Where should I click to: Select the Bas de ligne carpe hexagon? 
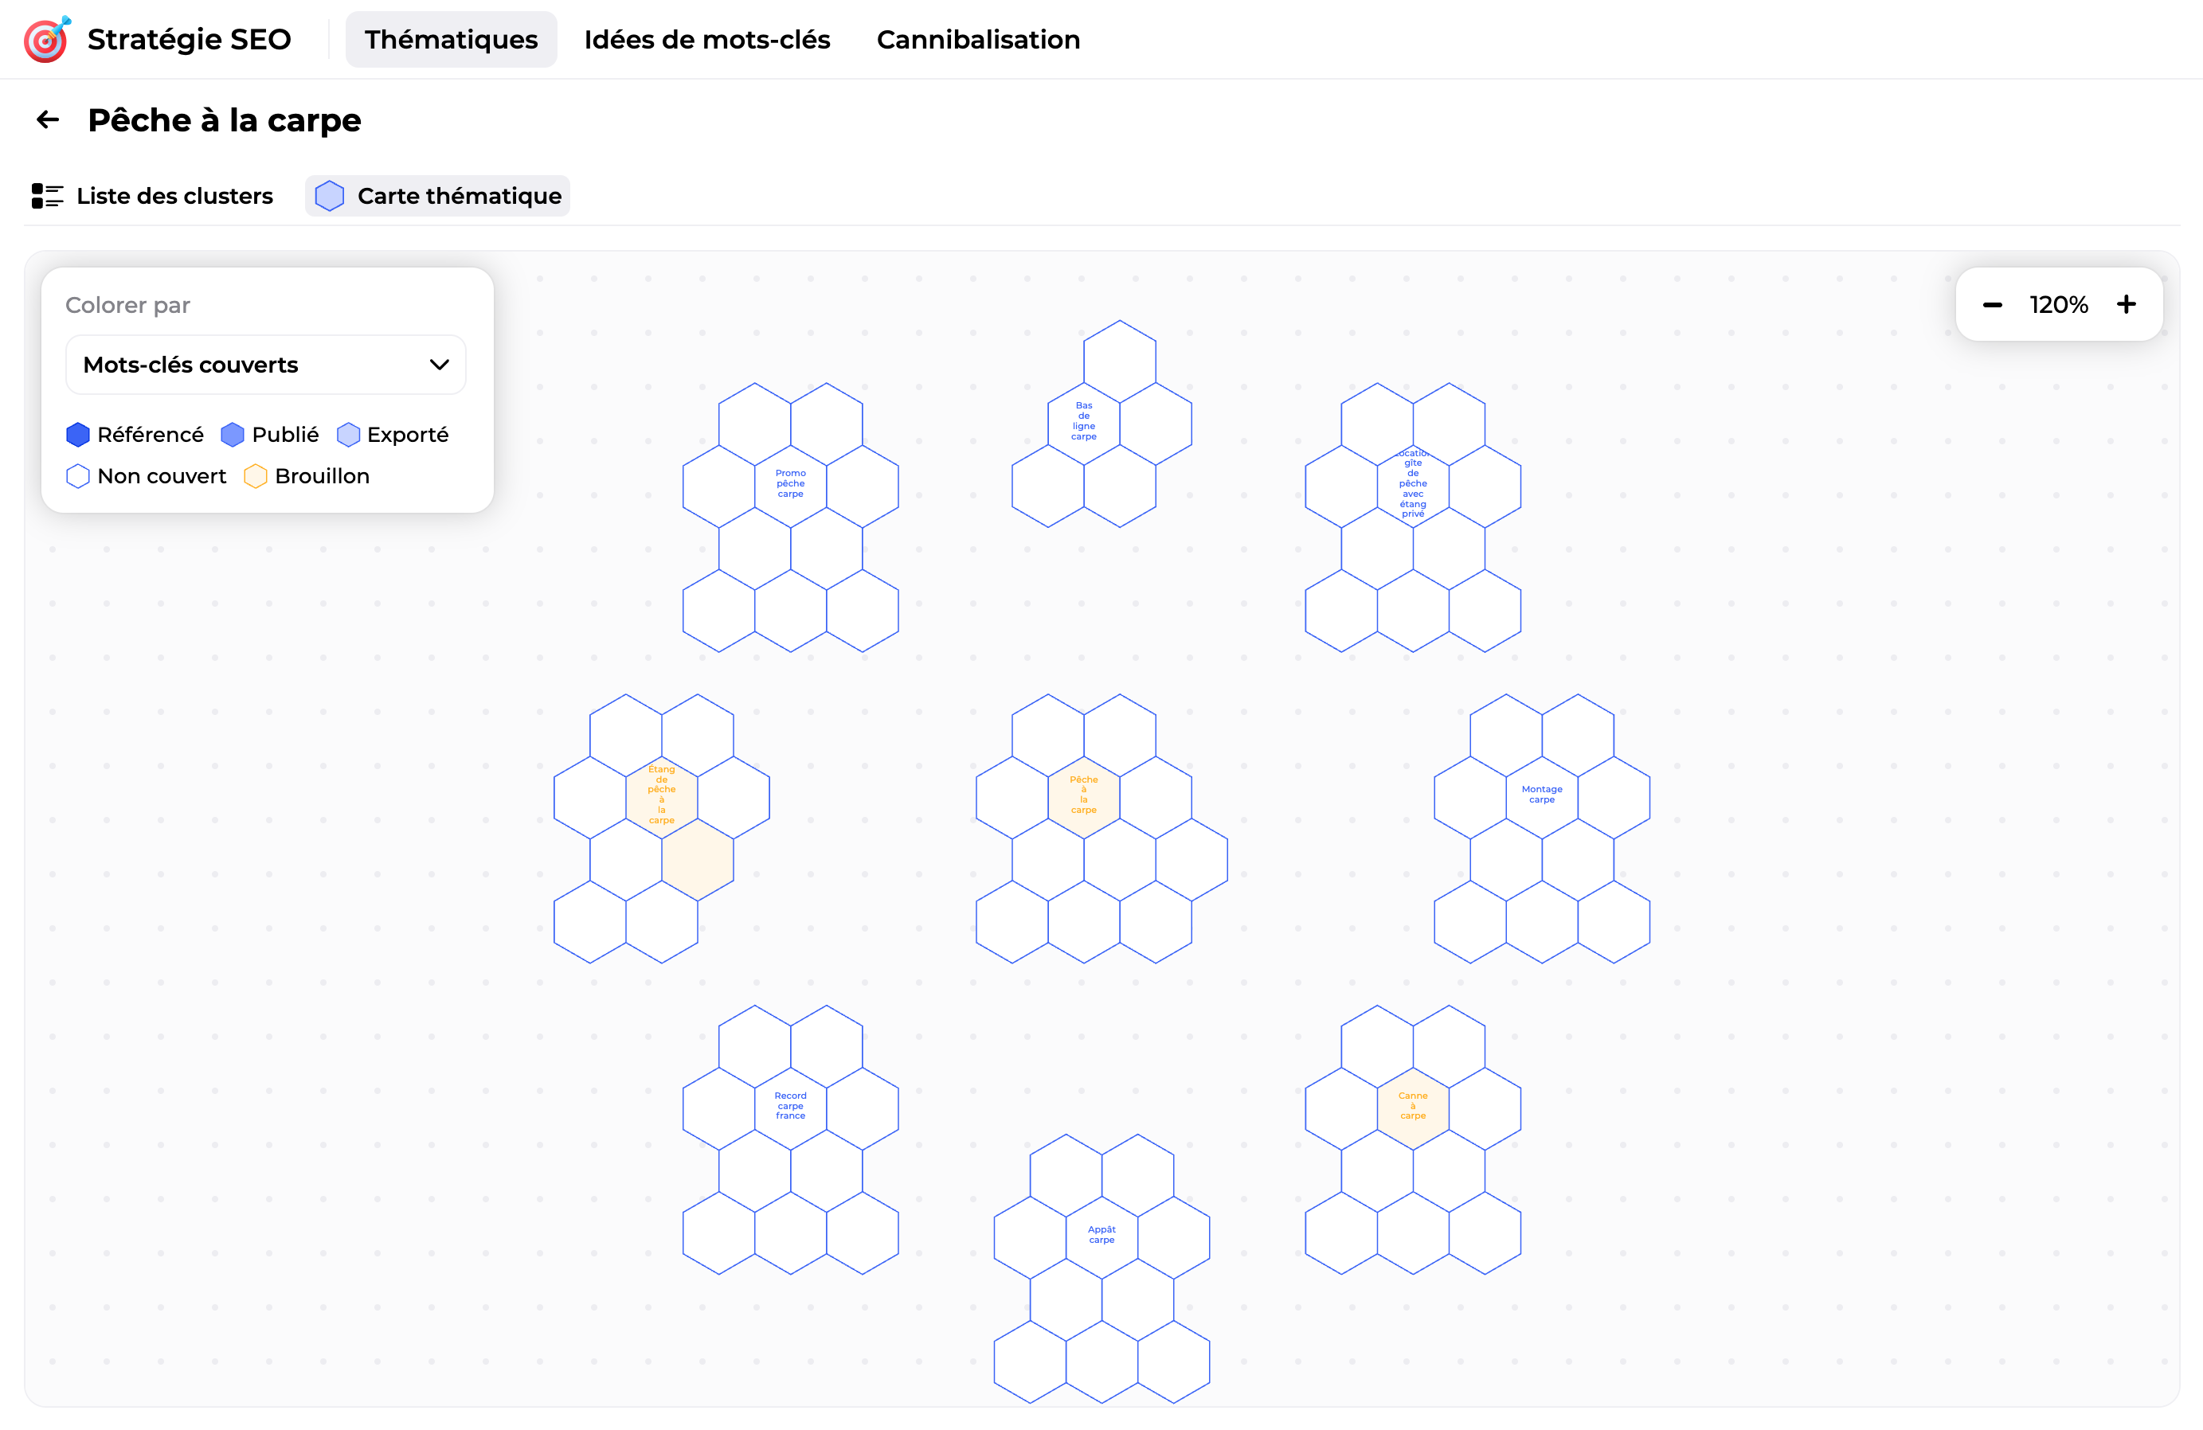pos(1084,422)
